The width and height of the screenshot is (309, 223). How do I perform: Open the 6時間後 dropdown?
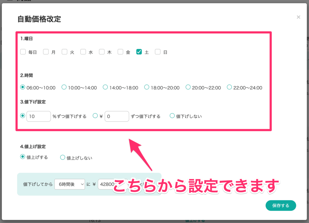coord(70,184)
